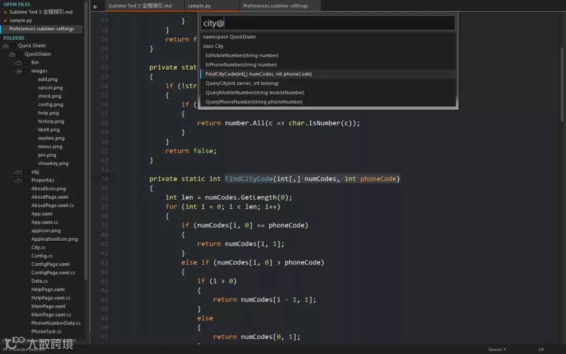This screenshot has height=354, width=566.
Task: Open ApplicationIcon.png in sidebar
Action: coord(55,239)
